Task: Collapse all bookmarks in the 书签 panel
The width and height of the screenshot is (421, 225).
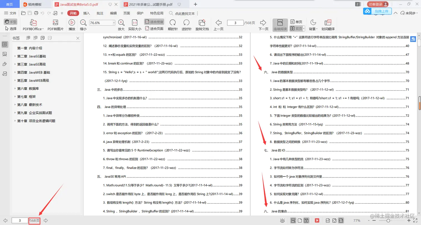Action: click(x=35, y=38)
